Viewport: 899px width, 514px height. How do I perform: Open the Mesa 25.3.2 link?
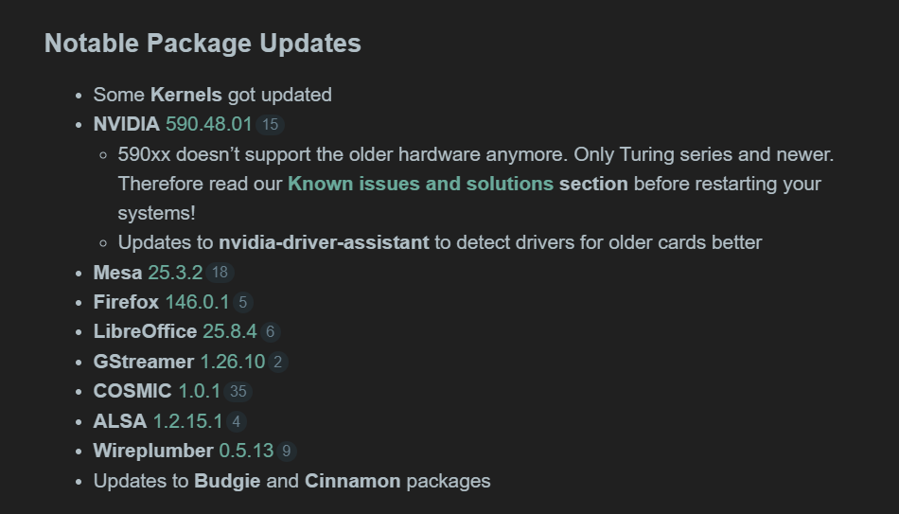175,273
